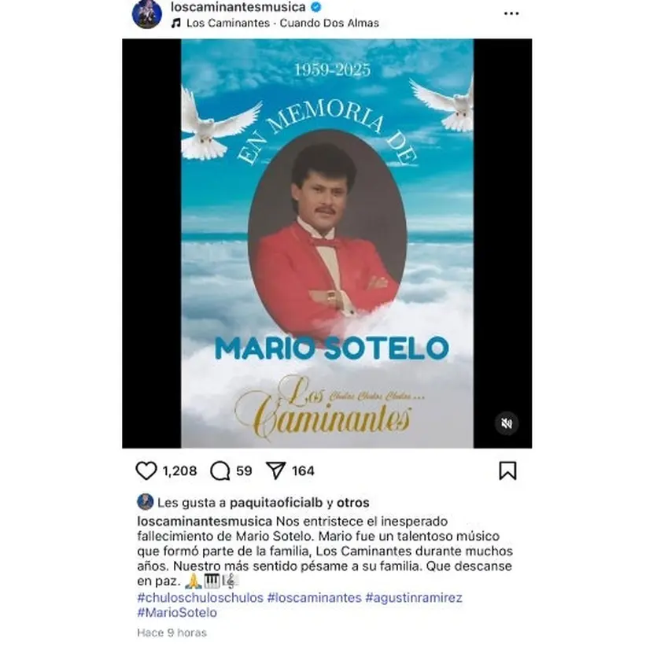The width and height of the screenshot is (653, 653).
Task: Open loscaminantesmusica username in header
Action: point(238,6)
